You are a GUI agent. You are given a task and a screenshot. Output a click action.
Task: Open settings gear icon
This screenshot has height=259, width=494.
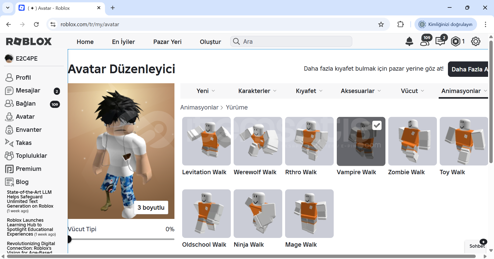(475, 41)
